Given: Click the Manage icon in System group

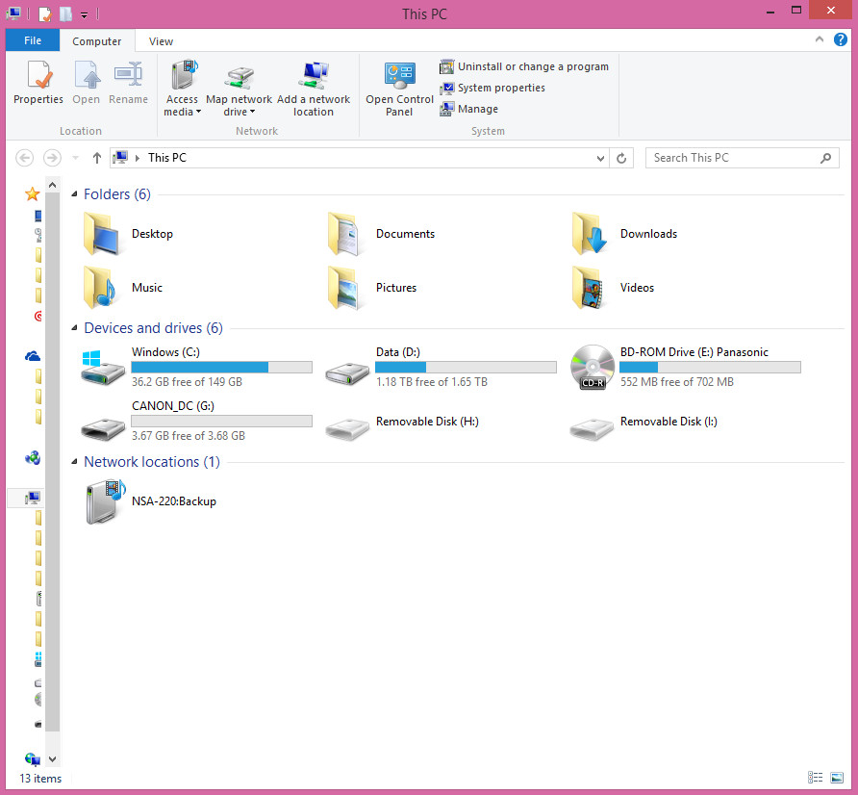Looking at the screenshot, I should 447,109.
